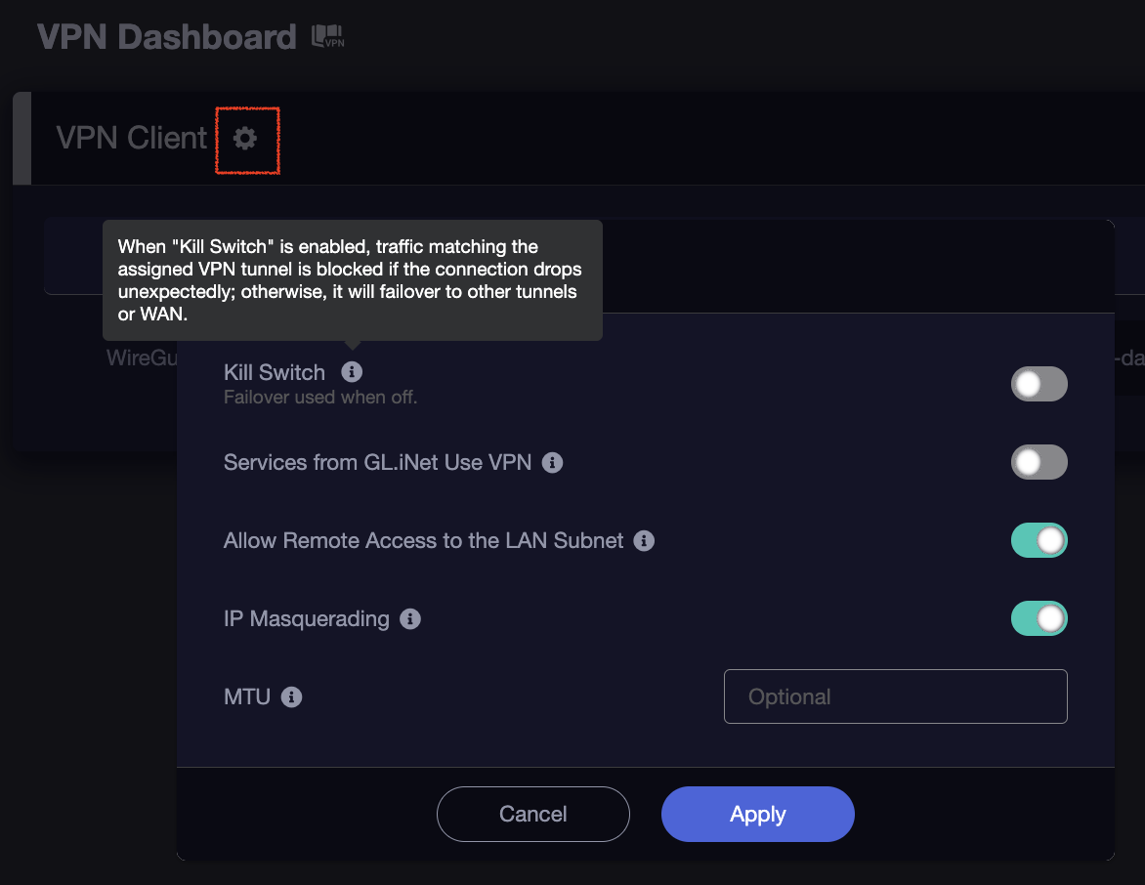Click the Kill Switch tooltip text
This screenshot has height=885, width=1145.
pyautogui.click(x=350, y=280)
